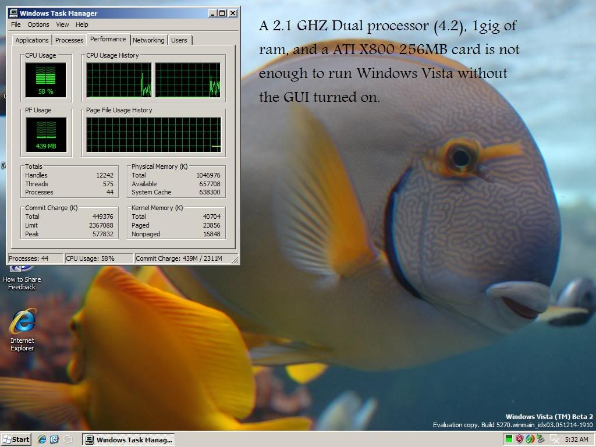Viewport: 596px width, 447px height.
Task: Click the Totals Processes value 44
Action: (x=110, y=192)
